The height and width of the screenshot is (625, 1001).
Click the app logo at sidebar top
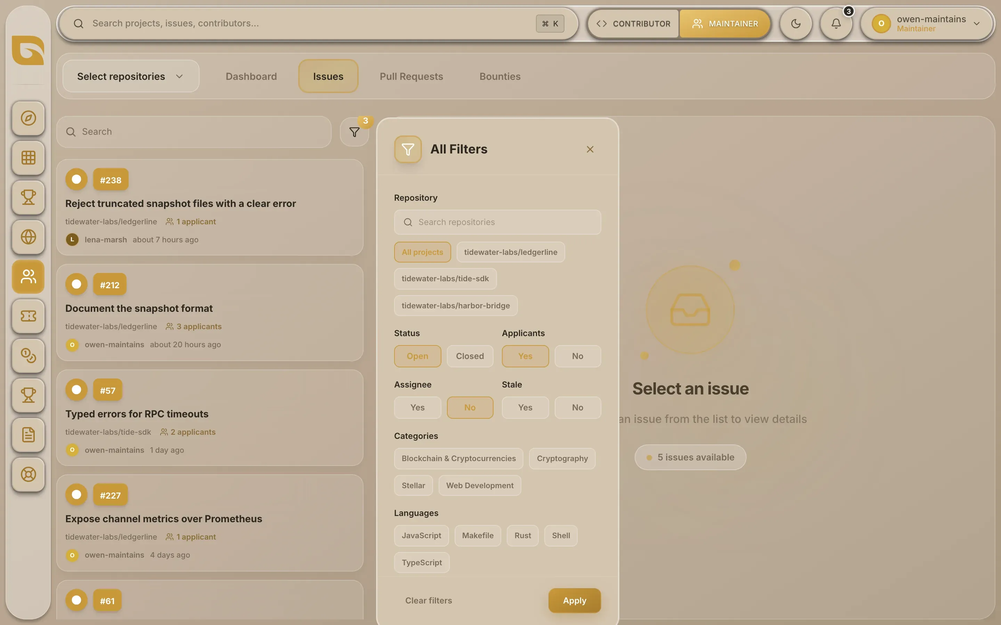(28, 50)
